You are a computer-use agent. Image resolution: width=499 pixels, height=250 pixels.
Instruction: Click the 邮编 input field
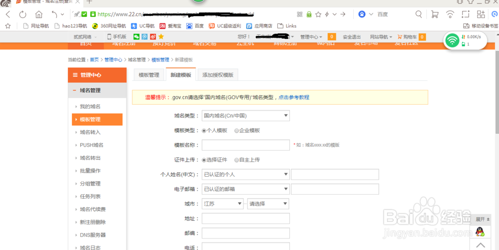point(246,233)
